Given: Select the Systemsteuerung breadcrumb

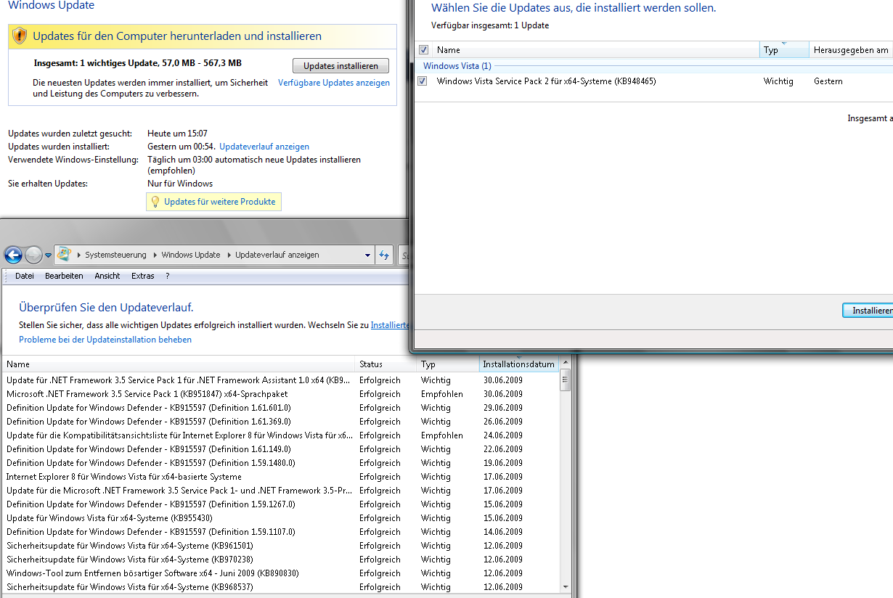Looking at the screenshot, I should [x=115, y=255].
